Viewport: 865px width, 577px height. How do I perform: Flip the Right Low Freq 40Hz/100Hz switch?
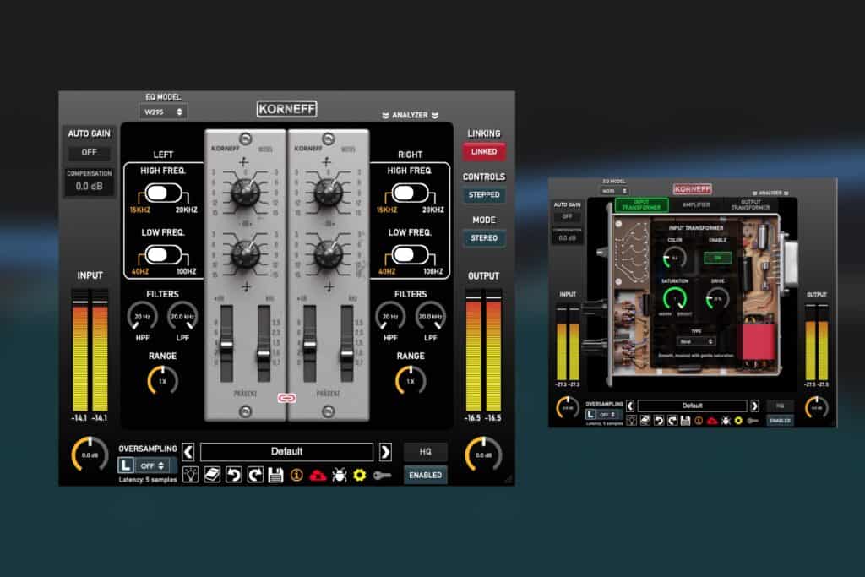pyautogui.click(x=411, y=254)
